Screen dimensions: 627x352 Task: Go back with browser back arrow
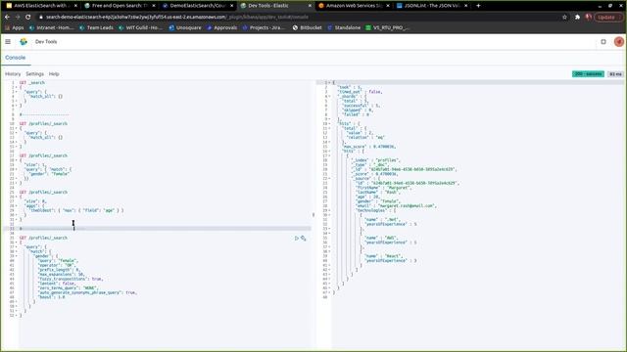(x=7, y=18)
